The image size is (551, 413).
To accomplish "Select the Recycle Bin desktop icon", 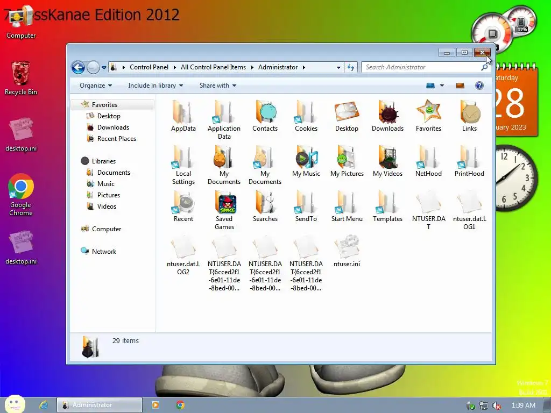I will click(21, 78).
